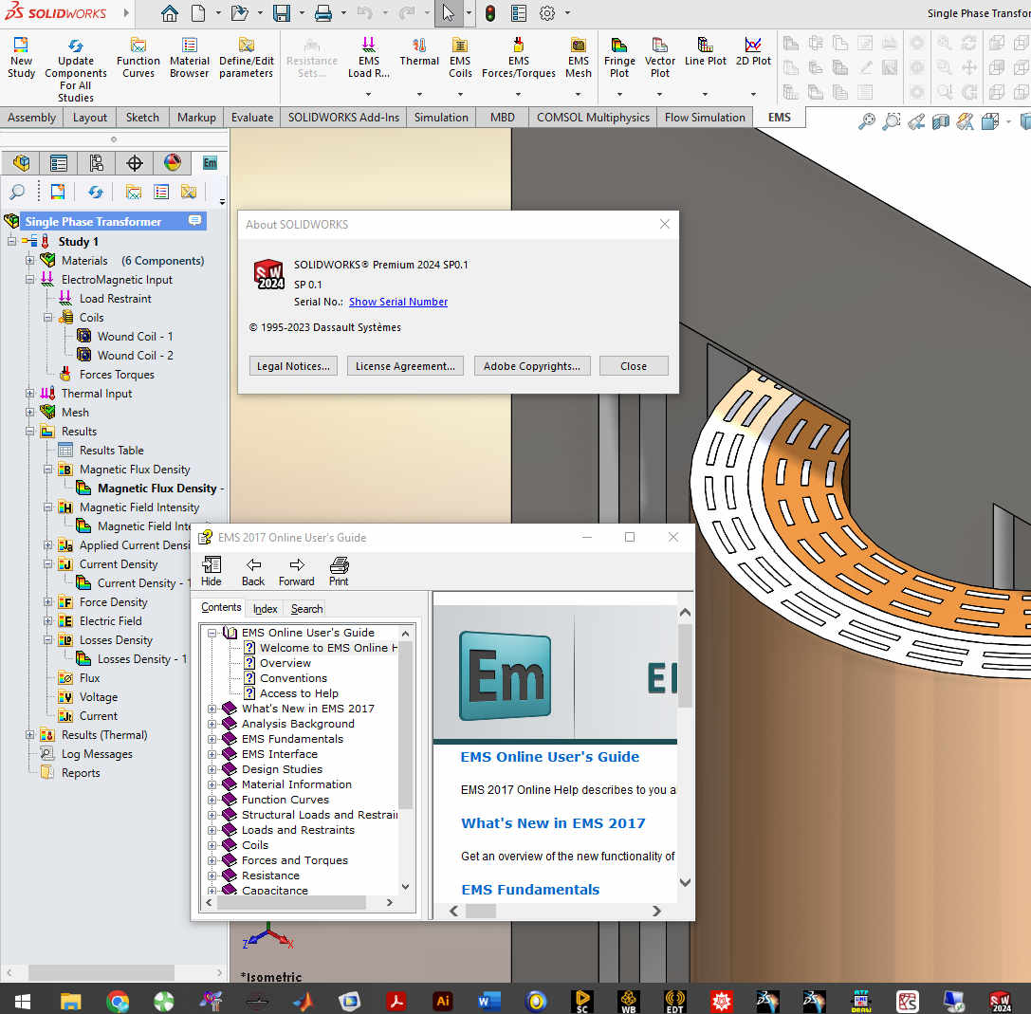Click the Print icon in the Help viewer

338,569
